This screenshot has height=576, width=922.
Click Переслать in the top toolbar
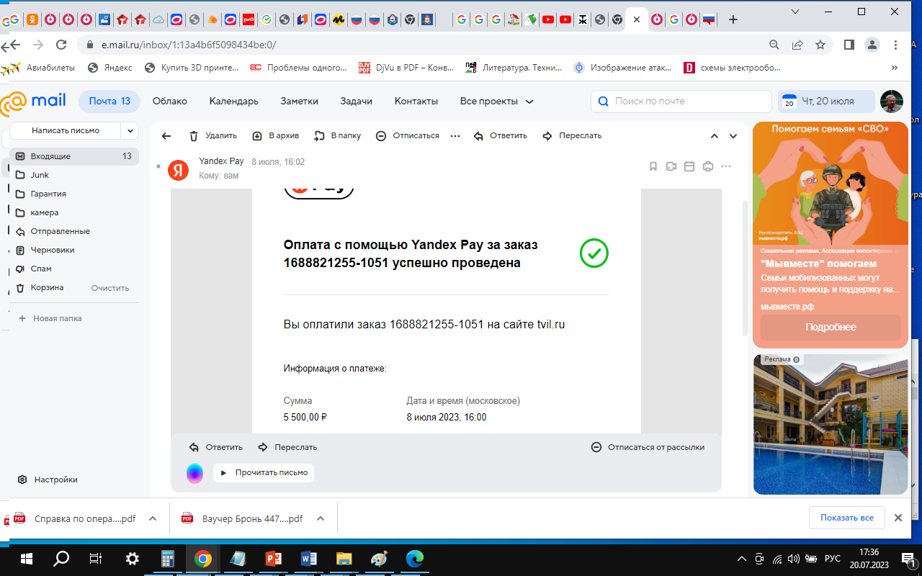point(572,135)
